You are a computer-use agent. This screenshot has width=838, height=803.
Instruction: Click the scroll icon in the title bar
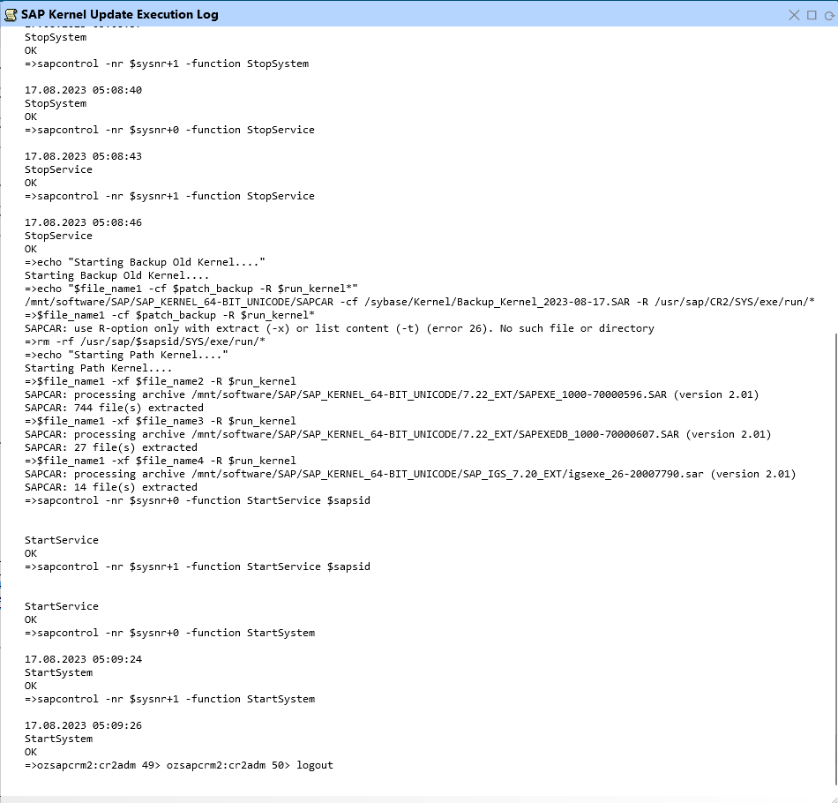pos(11,14)
